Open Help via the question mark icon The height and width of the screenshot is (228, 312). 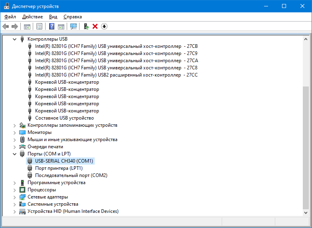click(x=52, y=26)
